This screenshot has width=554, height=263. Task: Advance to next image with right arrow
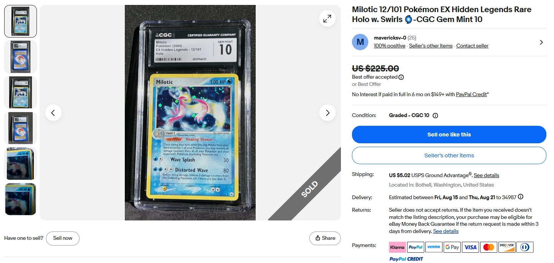click(327, 112)
